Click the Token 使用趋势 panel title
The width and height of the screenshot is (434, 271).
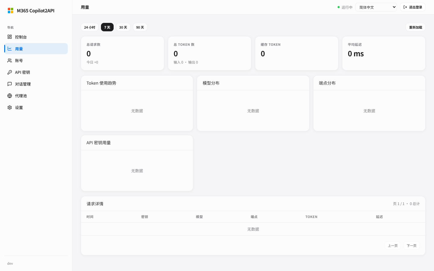tap(101, 83)
